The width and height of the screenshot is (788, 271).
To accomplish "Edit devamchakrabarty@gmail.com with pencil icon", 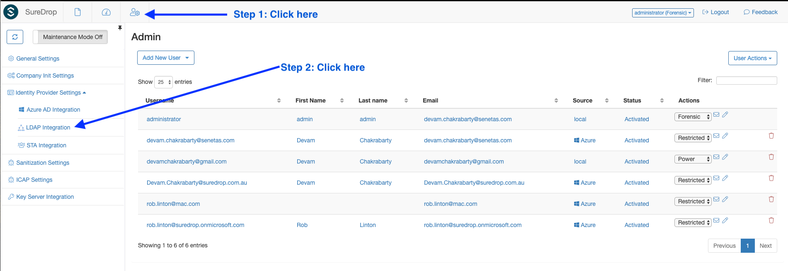I will [725, 157].
